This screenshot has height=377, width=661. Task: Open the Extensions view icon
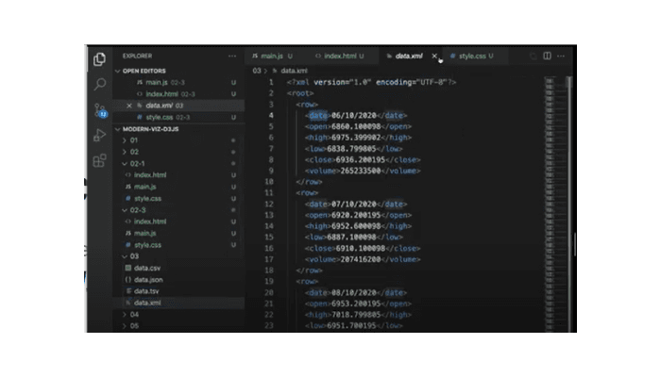click(x=99, y=160)
